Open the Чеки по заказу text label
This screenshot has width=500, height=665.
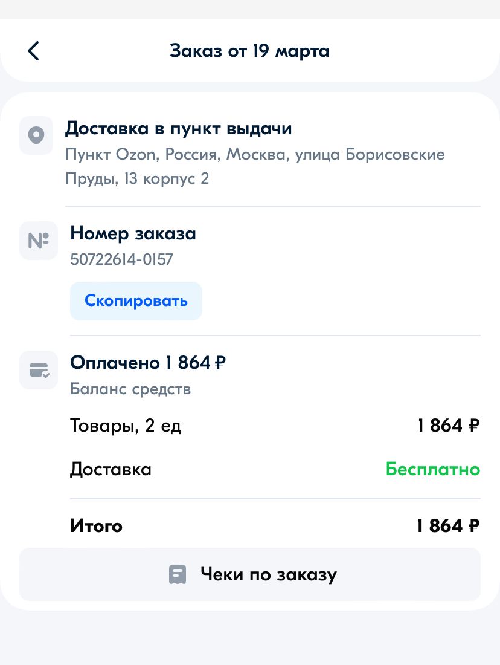coord(268,574)
